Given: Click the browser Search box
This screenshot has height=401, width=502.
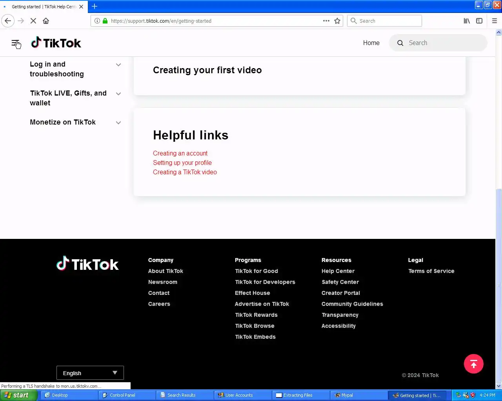Looking at the screenshot, I should tap(384, 21).
